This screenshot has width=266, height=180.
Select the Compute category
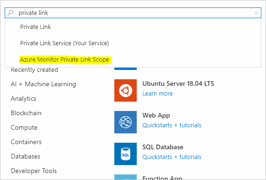(24, 128)
